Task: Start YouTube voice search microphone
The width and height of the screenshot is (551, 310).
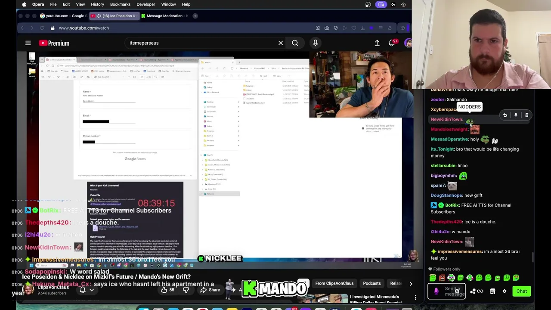Action: pos(315,43)
